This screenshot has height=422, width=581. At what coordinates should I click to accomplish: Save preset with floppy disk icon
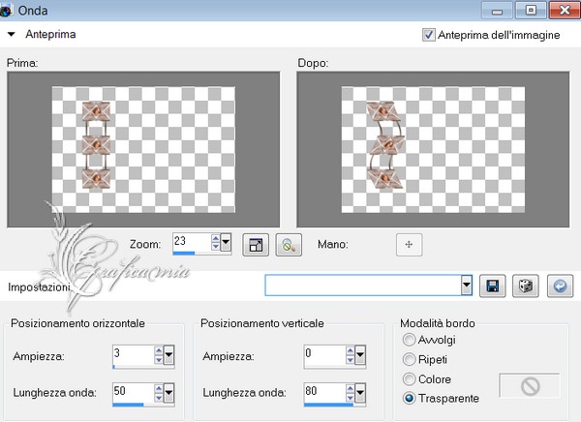point(493,286)
